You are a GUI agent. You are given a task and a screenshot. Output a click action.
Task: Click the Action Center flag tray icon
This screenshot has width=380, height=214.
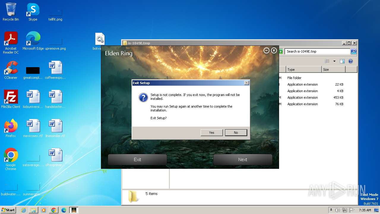(352, 210)
